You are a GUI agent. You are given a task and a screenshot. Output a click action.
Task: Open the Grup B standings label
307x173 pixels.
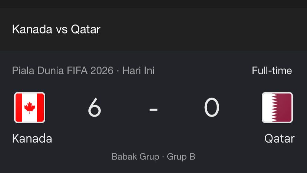coord(181,157)
